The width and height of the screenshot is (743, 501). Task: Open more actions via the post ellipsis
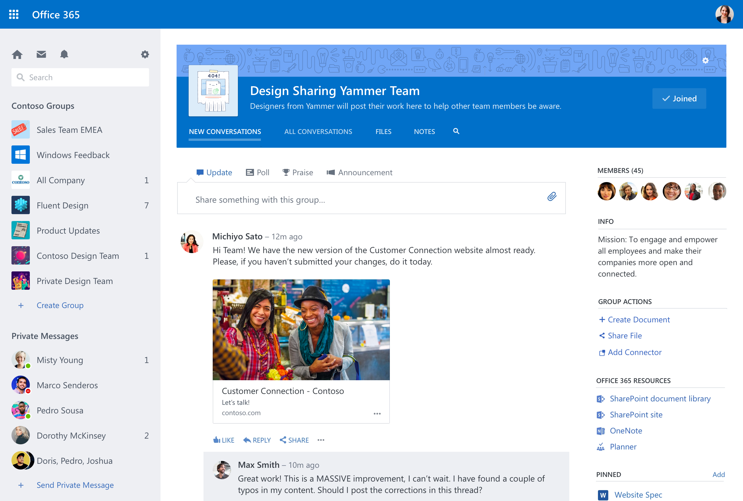click(x=321, y=440)
